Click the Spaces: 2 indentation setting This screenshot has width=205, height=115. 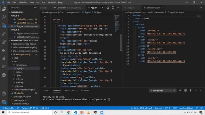(x=159, y=108)
